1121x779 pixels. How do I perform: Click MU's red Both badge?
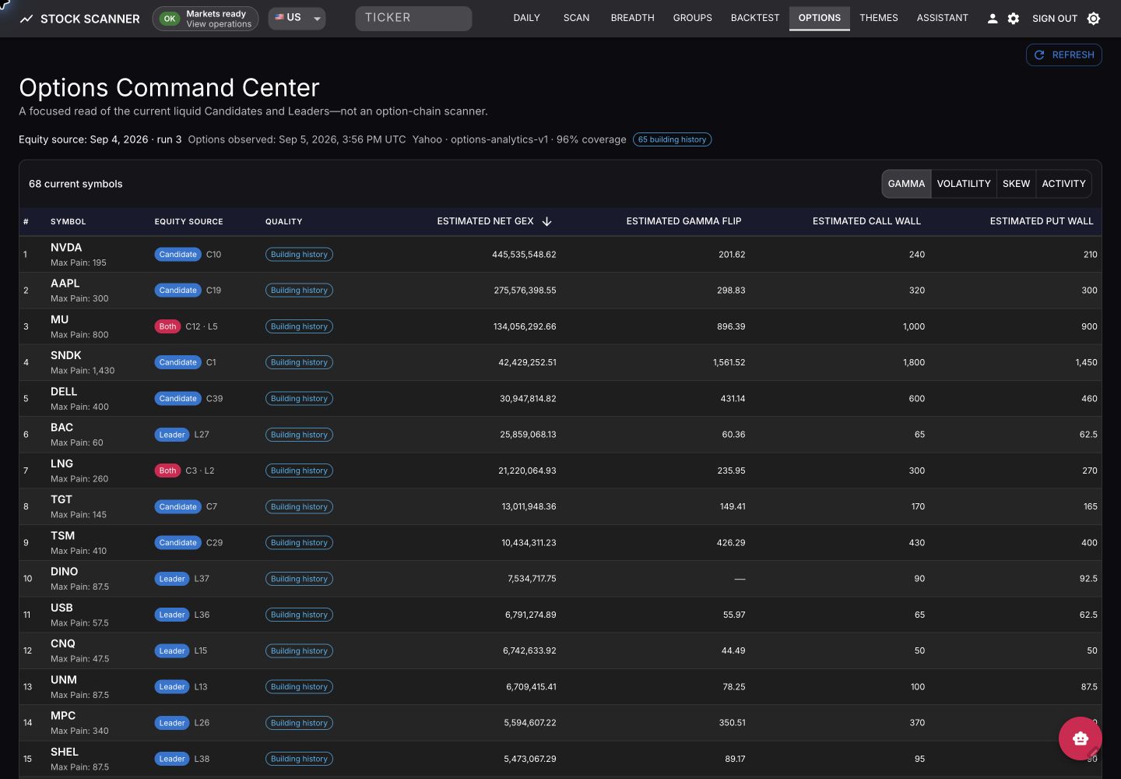click(168, 326)
